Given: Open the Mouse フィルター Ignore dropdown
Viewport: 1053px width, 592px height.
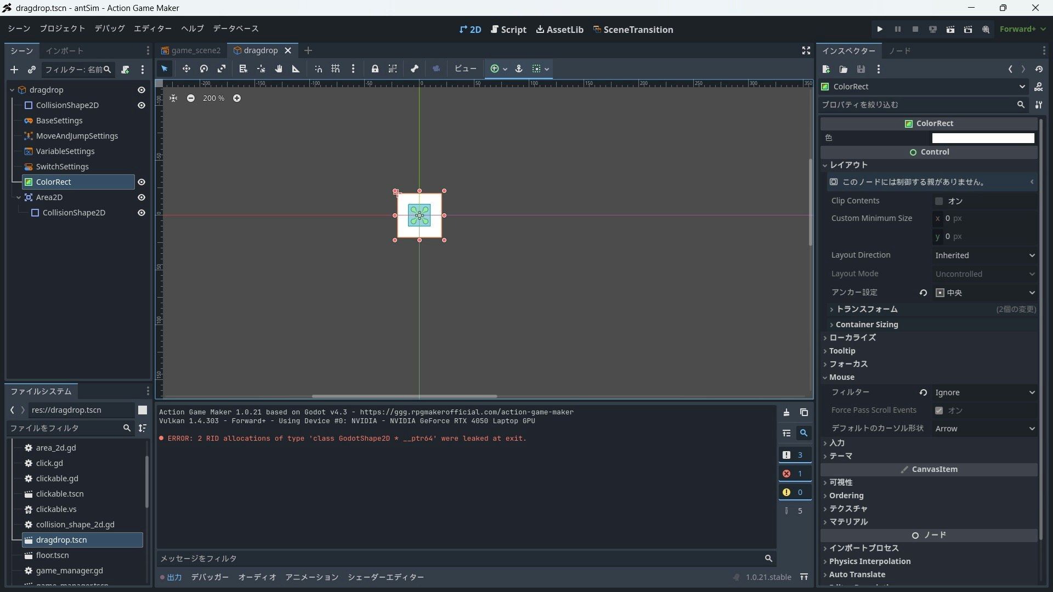Looking at the screenshot, I should pos(985,392).
